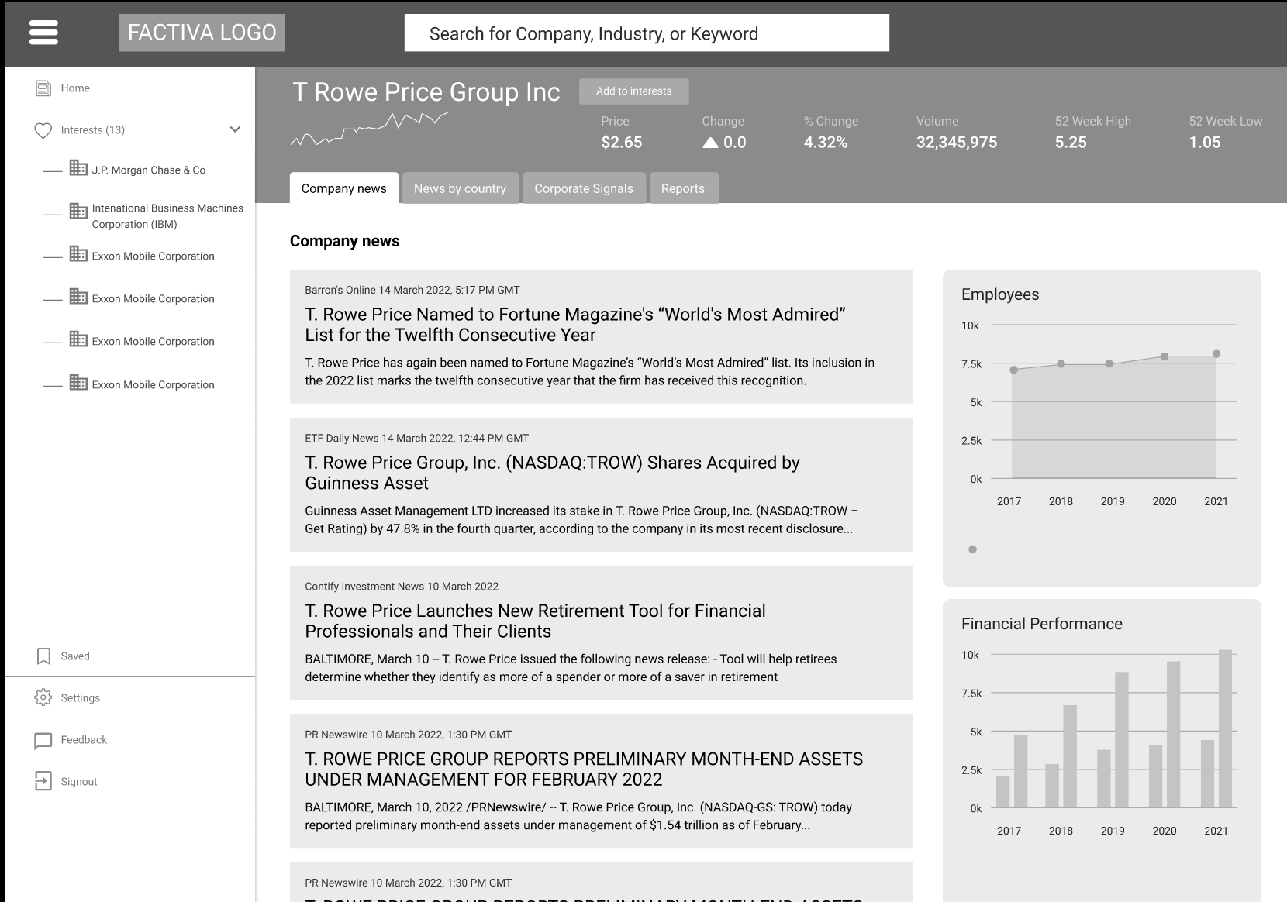Click the Signout link

tap(79, 782)
